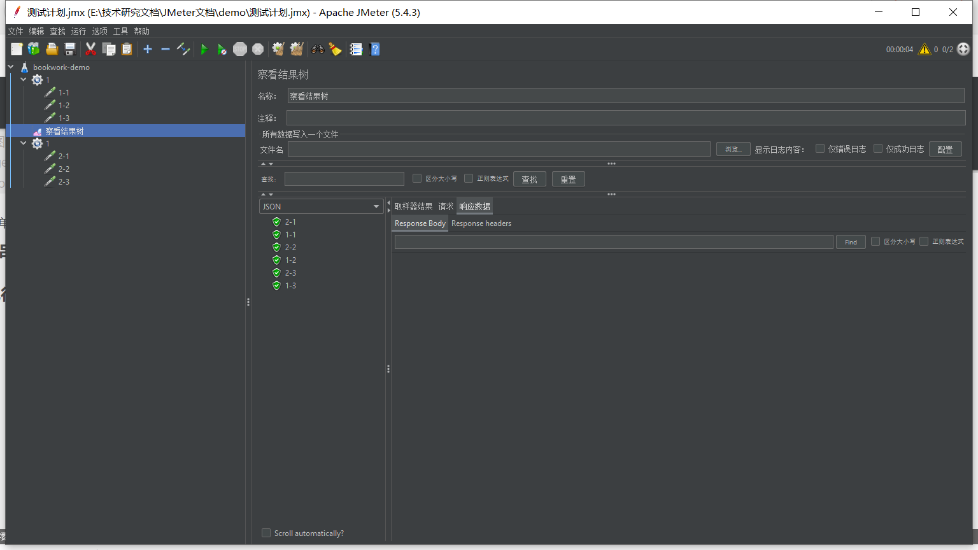Switch to 请求 tab

point(446,206)
